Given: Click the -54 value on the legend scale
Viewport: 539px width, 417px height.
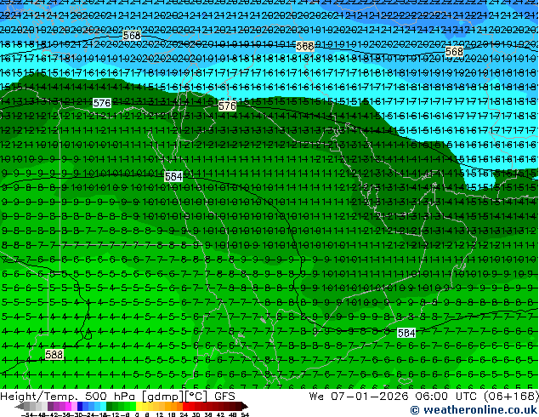Looking at the screenshot, I should click(29, 414).
